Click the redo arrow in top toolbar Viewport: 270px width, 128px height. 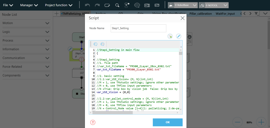click(x=97, y=5)
